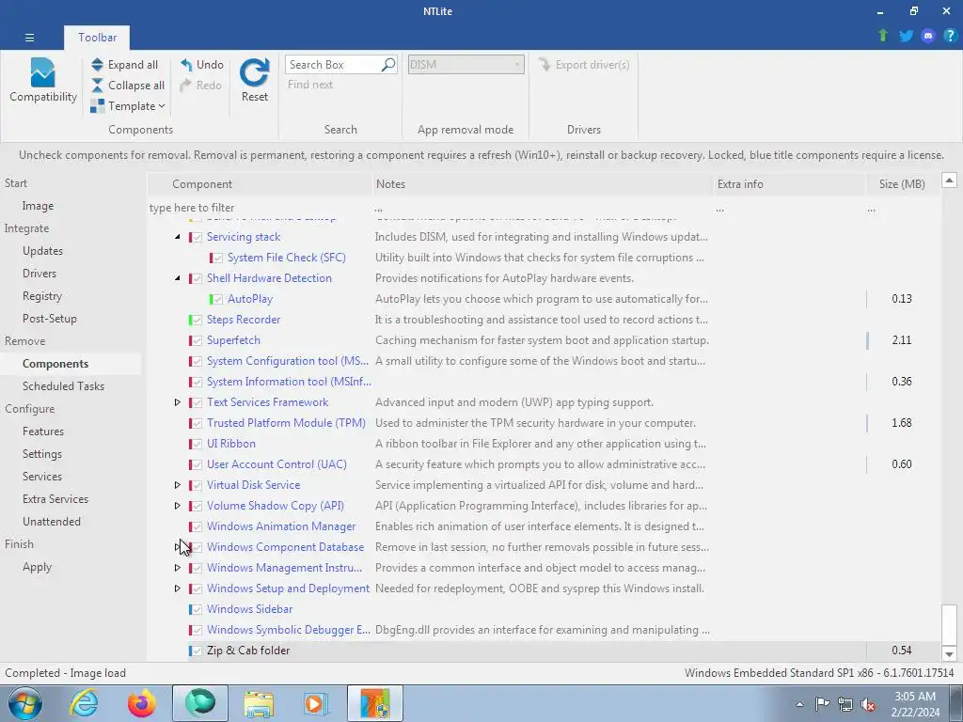This screenshot has height=722, width=963.
Task: Uncheck the Windows Sidebar component
Action: pyautogui.click(x=197, y=609)
